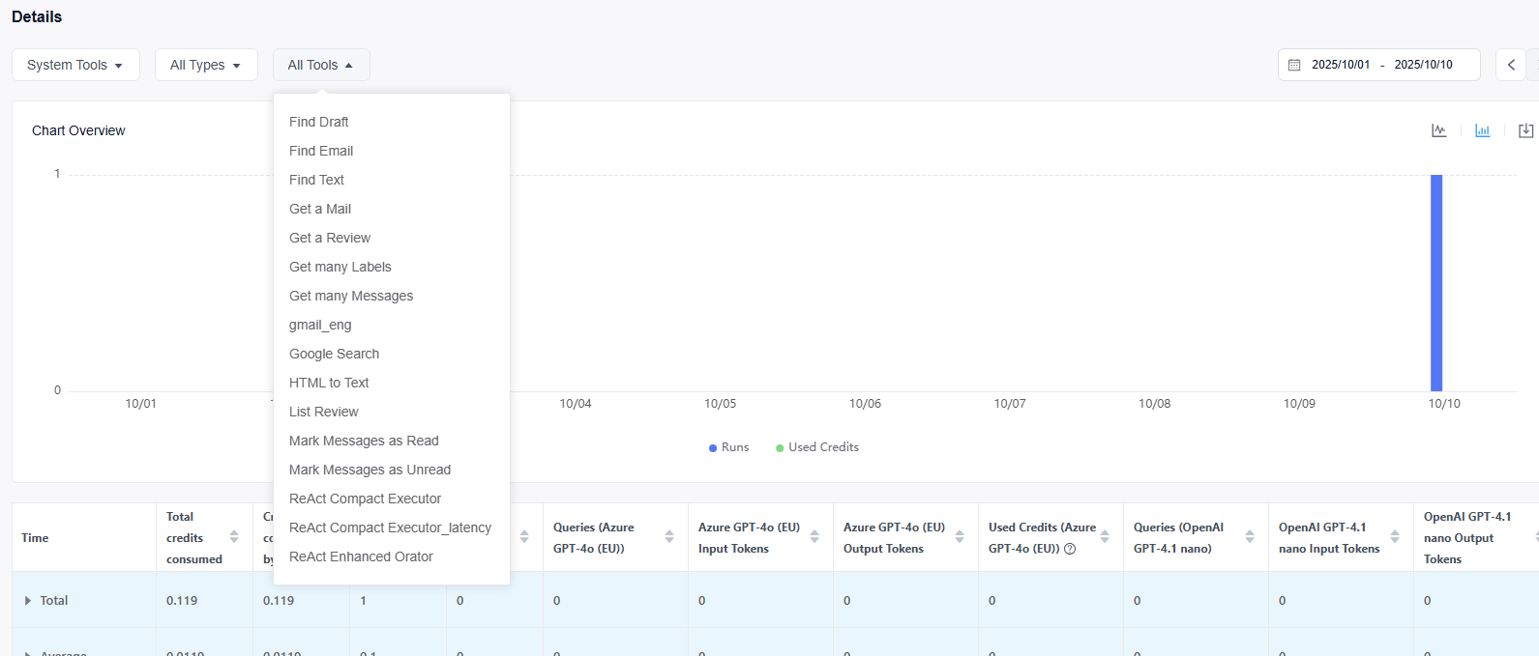Select Find Email in the dropdown list
The height and width of the screenshot is (656, 1539).
click(x=321, y=151)
